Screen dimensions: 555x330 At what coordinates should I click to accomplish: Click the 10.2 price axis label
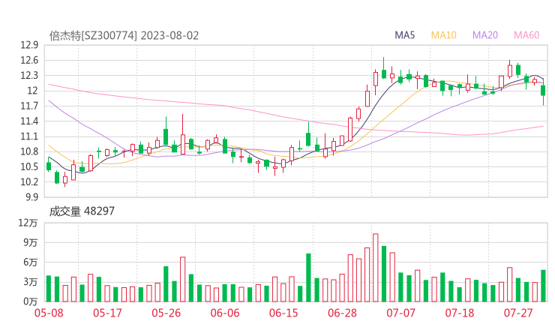(29, 182)
